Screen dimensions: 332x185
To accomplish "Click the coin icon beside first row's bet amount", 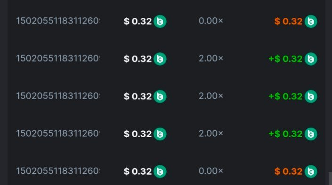I will click(160, 21).
